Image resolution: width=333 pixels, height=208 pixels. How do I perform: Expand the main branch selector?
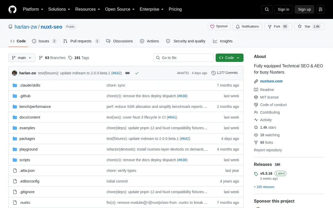pos(22,58)
